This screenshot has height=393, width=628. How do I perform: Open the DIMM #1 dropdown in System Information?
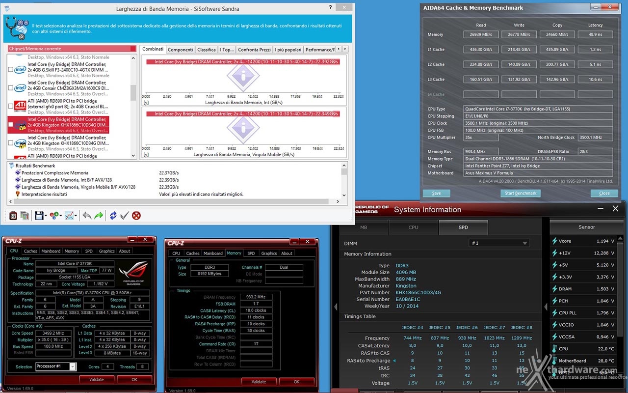tap(499, 243)
